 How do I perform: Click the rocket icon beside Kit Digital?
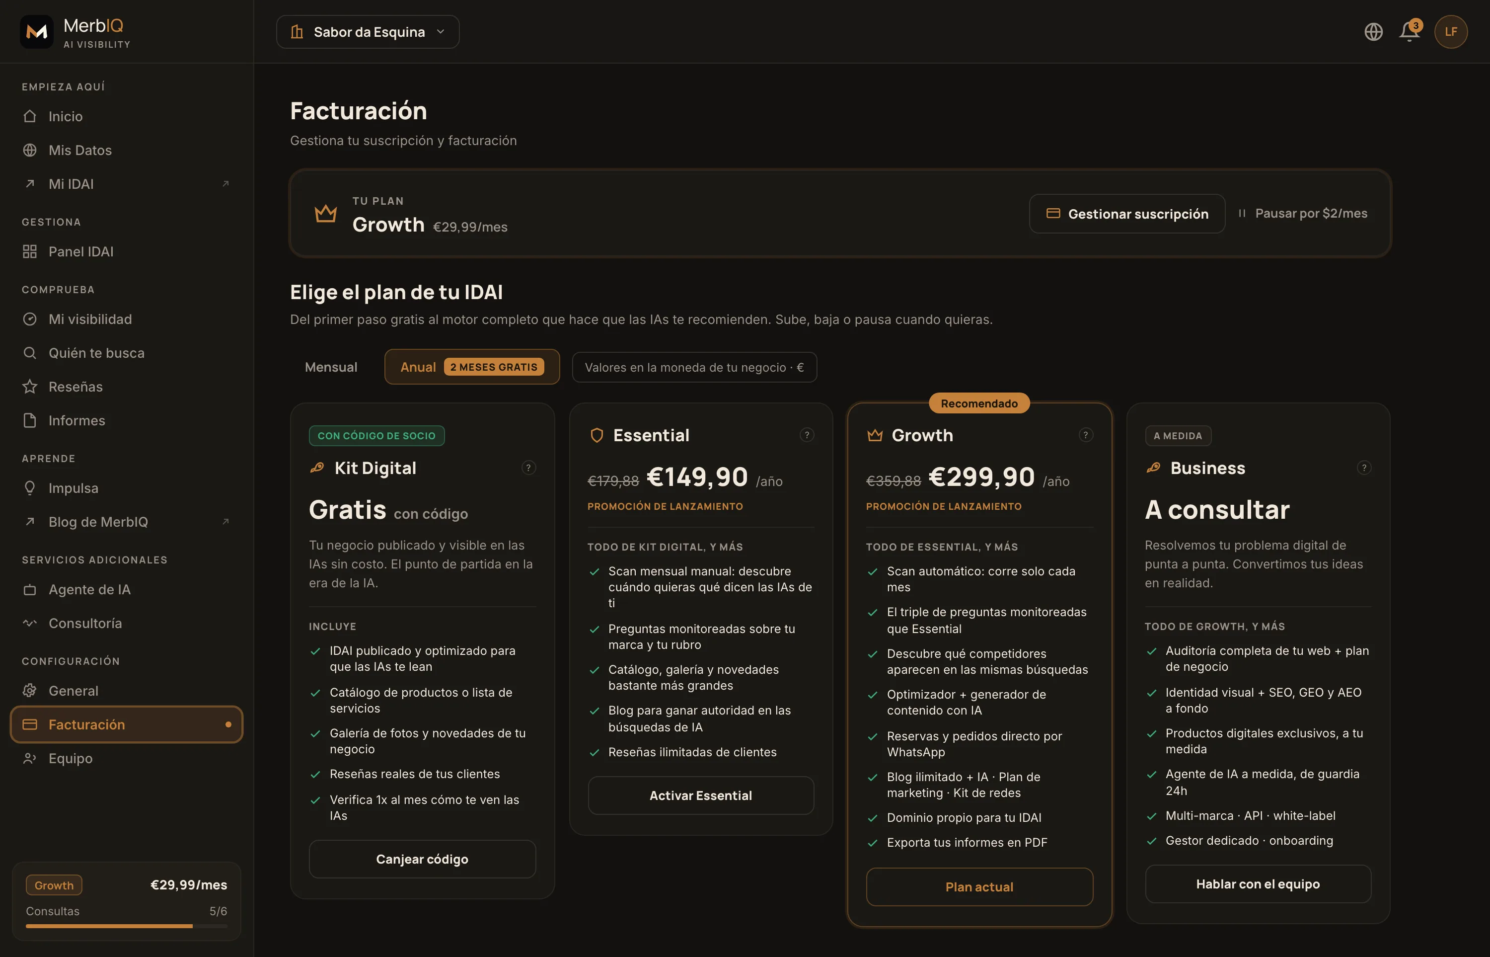coord(317,468)
